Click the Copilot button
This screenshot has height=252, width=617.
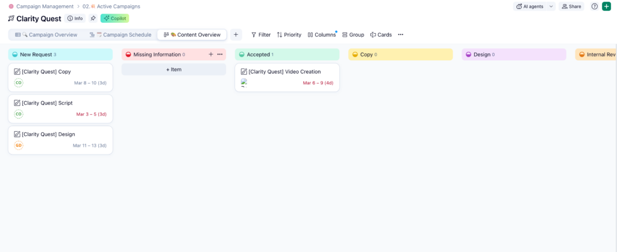coord(114,18)
